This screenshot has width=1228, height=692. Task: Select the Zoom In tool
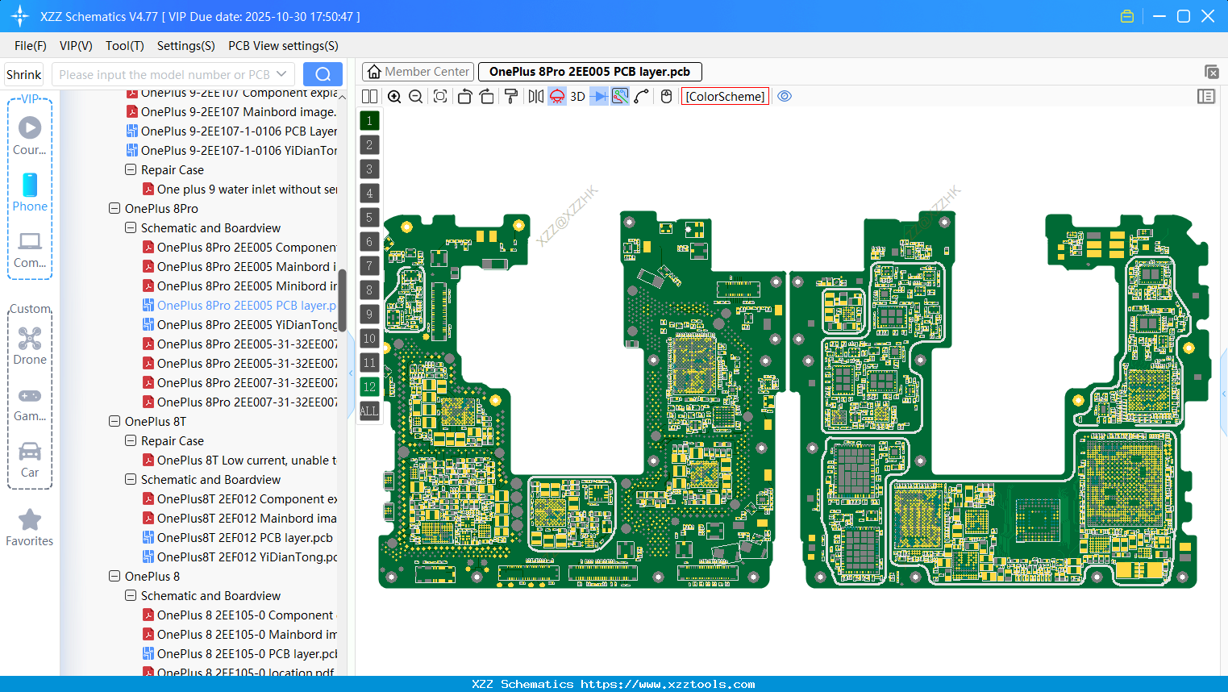point(395,96)
